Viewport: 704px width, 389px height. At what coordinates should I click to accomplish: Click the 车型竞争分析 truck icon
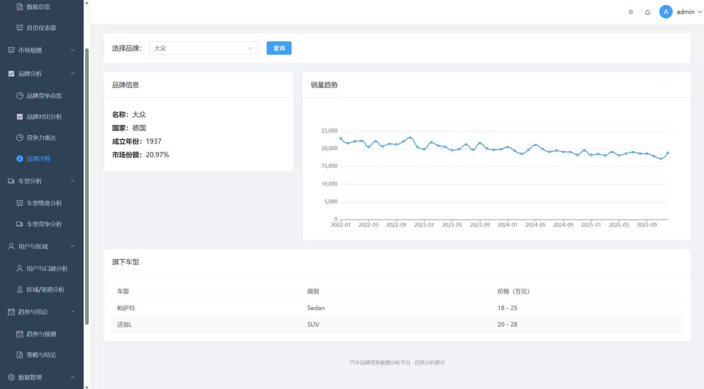point(19,224)
